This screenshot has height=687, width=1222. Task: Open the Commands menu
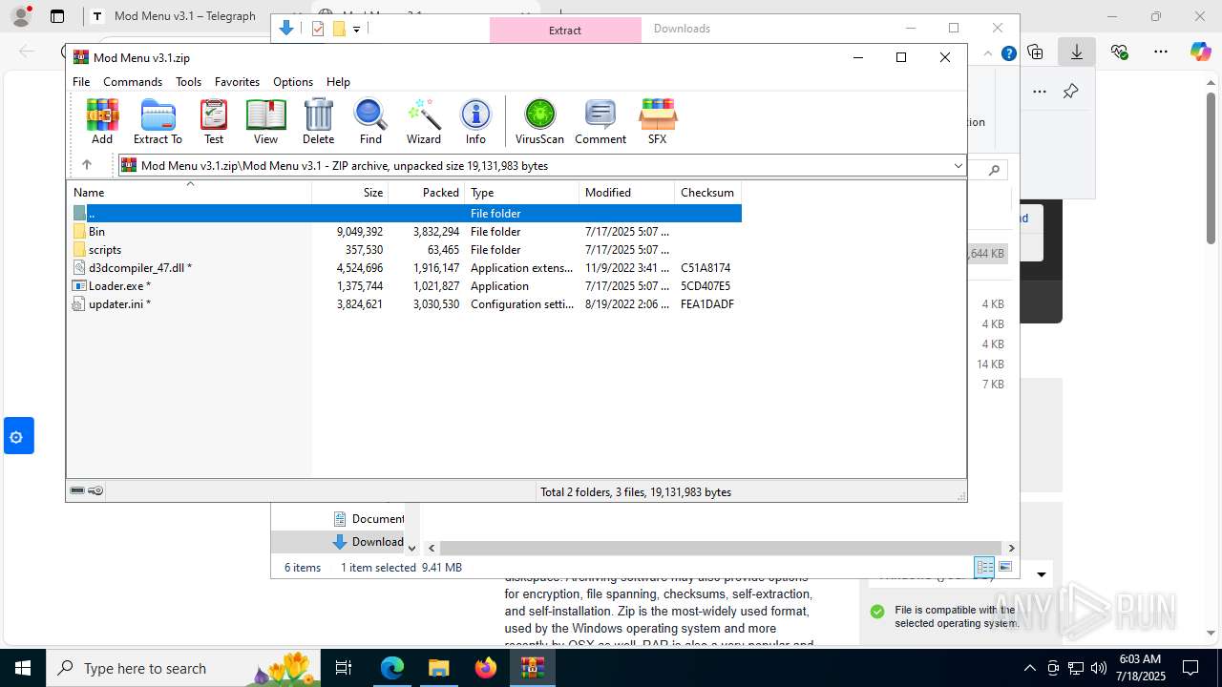point(133,82)
